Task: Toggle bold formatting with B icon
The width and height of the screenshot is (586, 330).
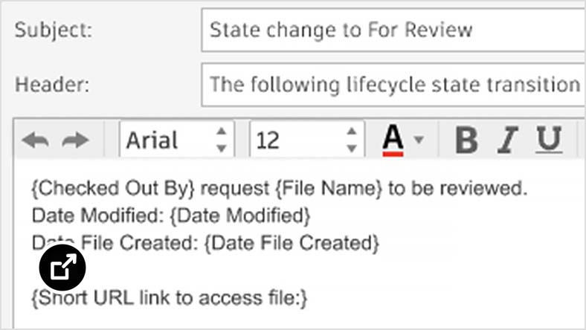Action: tap(466, 140)
